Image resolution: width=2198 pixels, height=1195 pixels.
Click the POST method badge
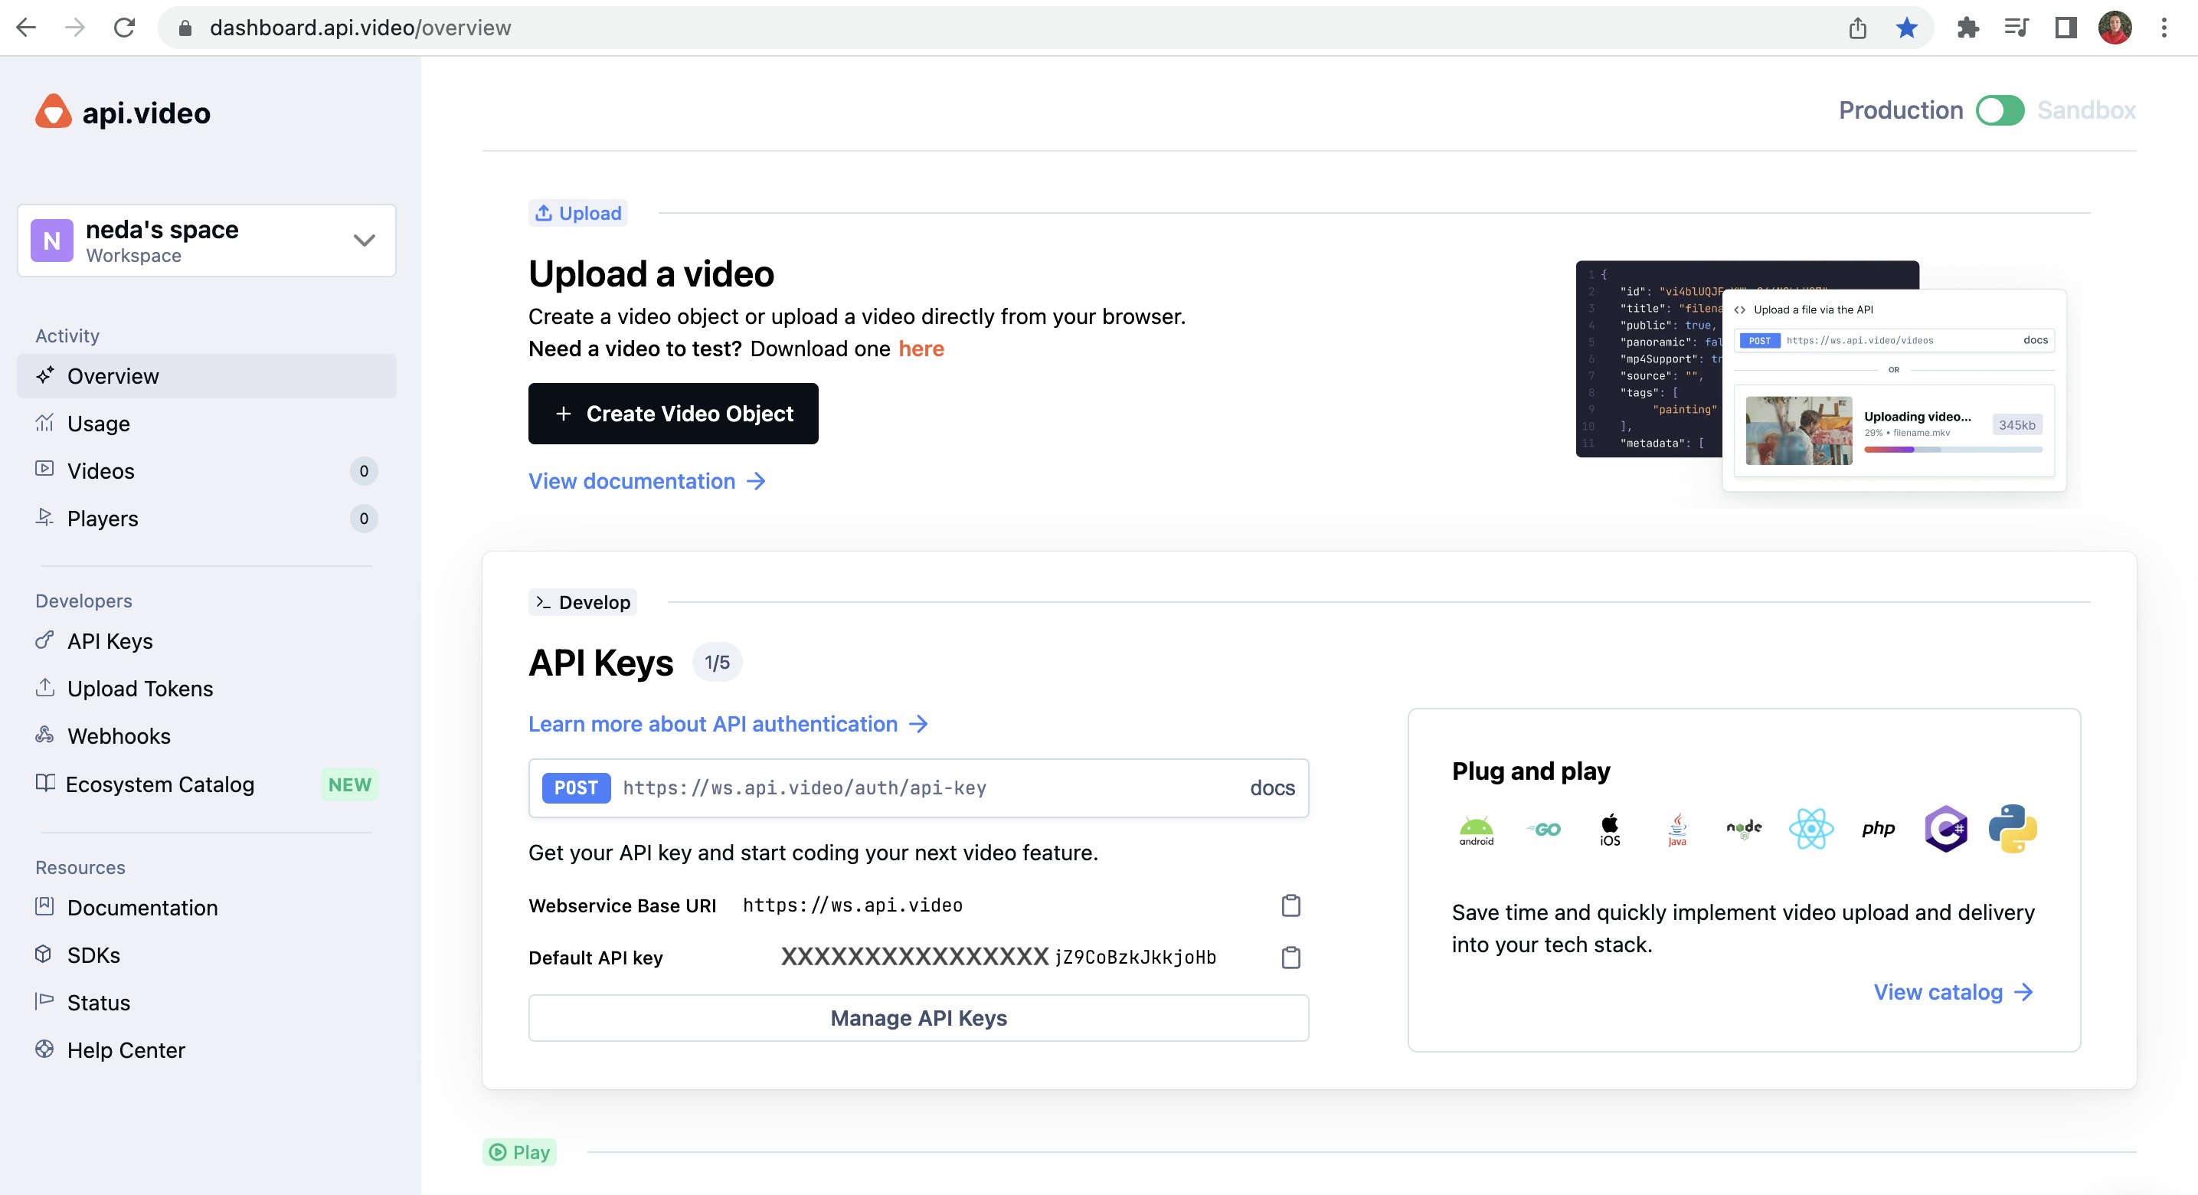point(576,787)
